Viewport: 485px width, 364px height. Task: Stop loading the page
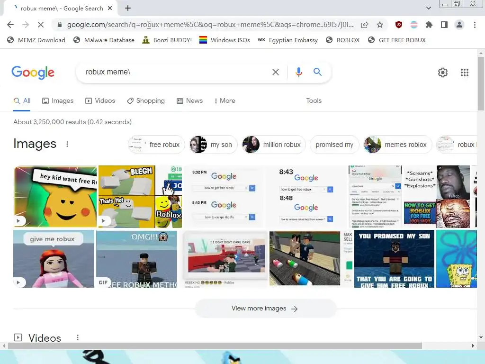[x=41, y=25]
